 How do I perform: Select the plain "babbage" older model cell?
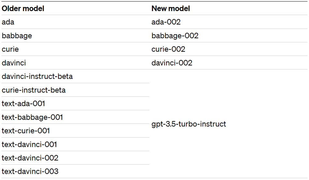tap(17, 36)
